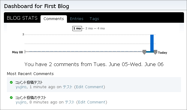Click the green status icon for コメント投稿のテスト

pyautogui.click(x=11, y=97)
